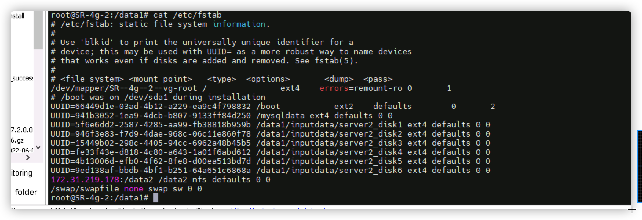The image size is (642, 220).
Task: Select the '_succes' file entry in sidebar
Action: click(22, 78)
